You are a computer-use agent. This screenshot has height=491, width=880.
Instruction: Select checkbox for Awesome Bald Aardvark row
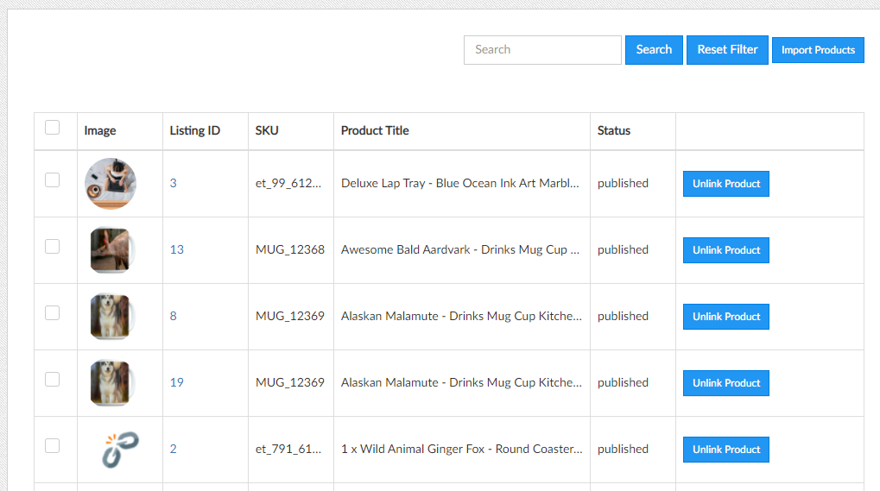click(x=52, y=247)
